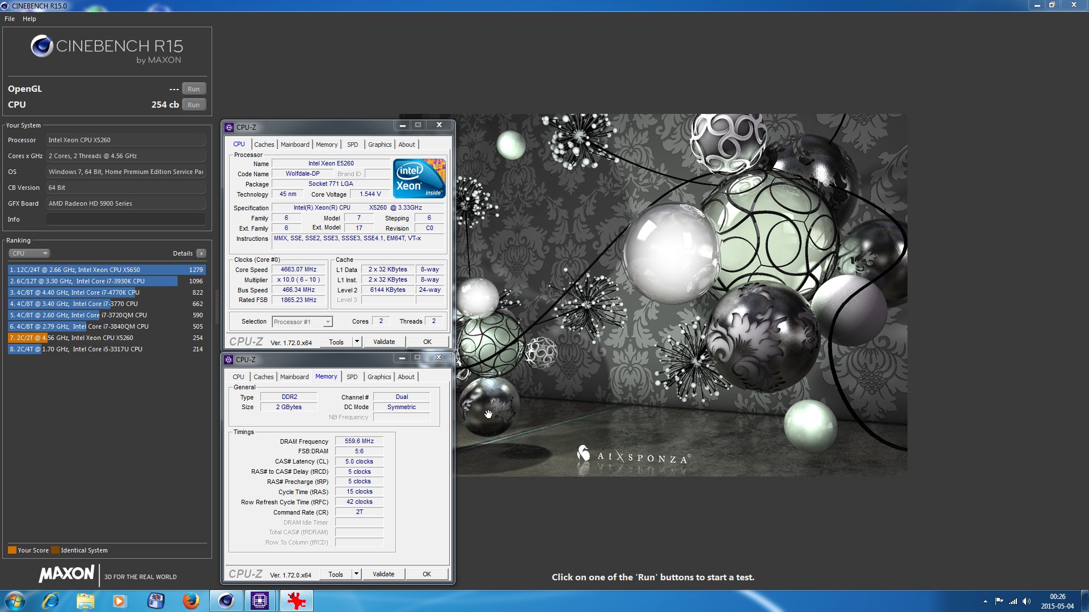Open Processor #1 selection dropdown

coord(302,322)
